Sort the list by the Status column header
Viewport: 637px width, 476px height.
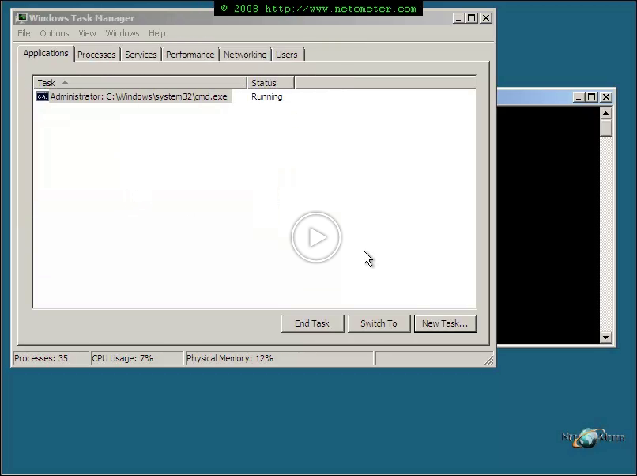click(x=270, y=83)
